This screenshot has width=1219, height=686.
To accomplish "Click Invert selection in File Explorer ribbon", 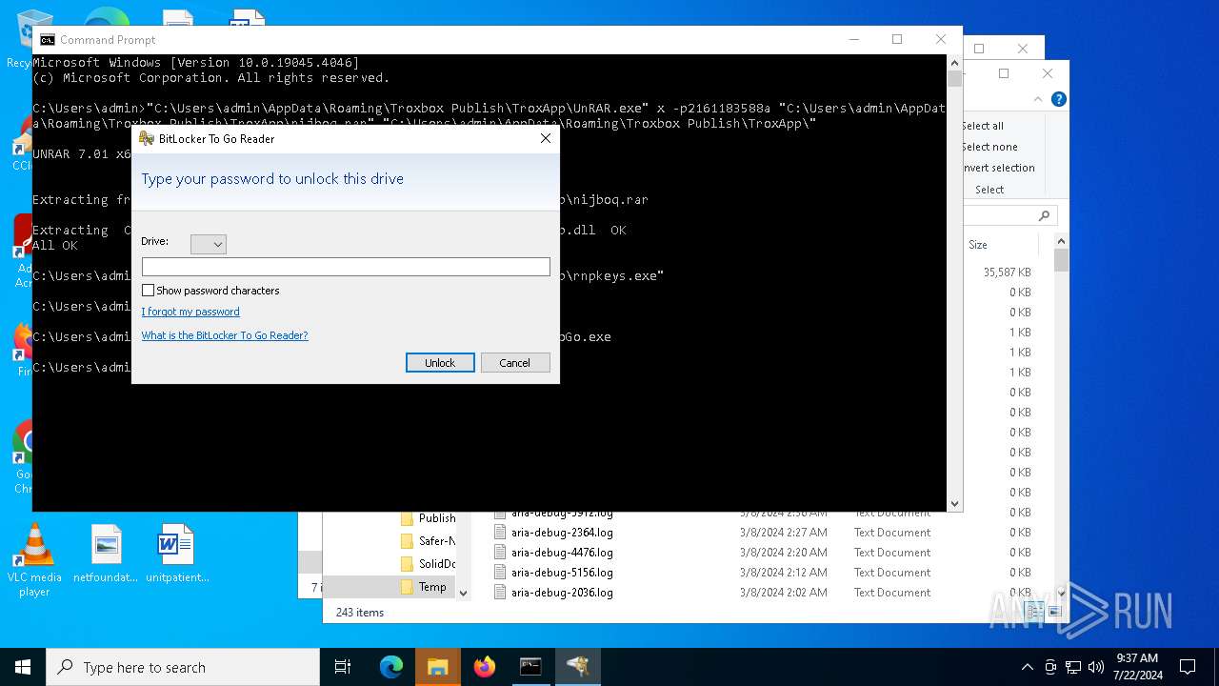I will tap(997, 168).
